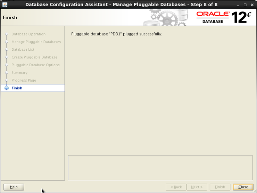
Task: Select the Database Operation step
Action: pos(28,34)
